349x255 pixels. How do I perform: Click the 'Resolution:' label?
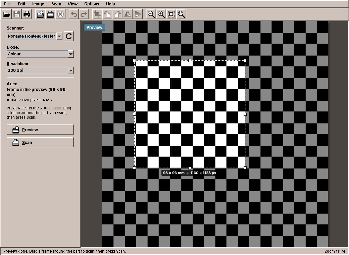[x=17, y=64]
